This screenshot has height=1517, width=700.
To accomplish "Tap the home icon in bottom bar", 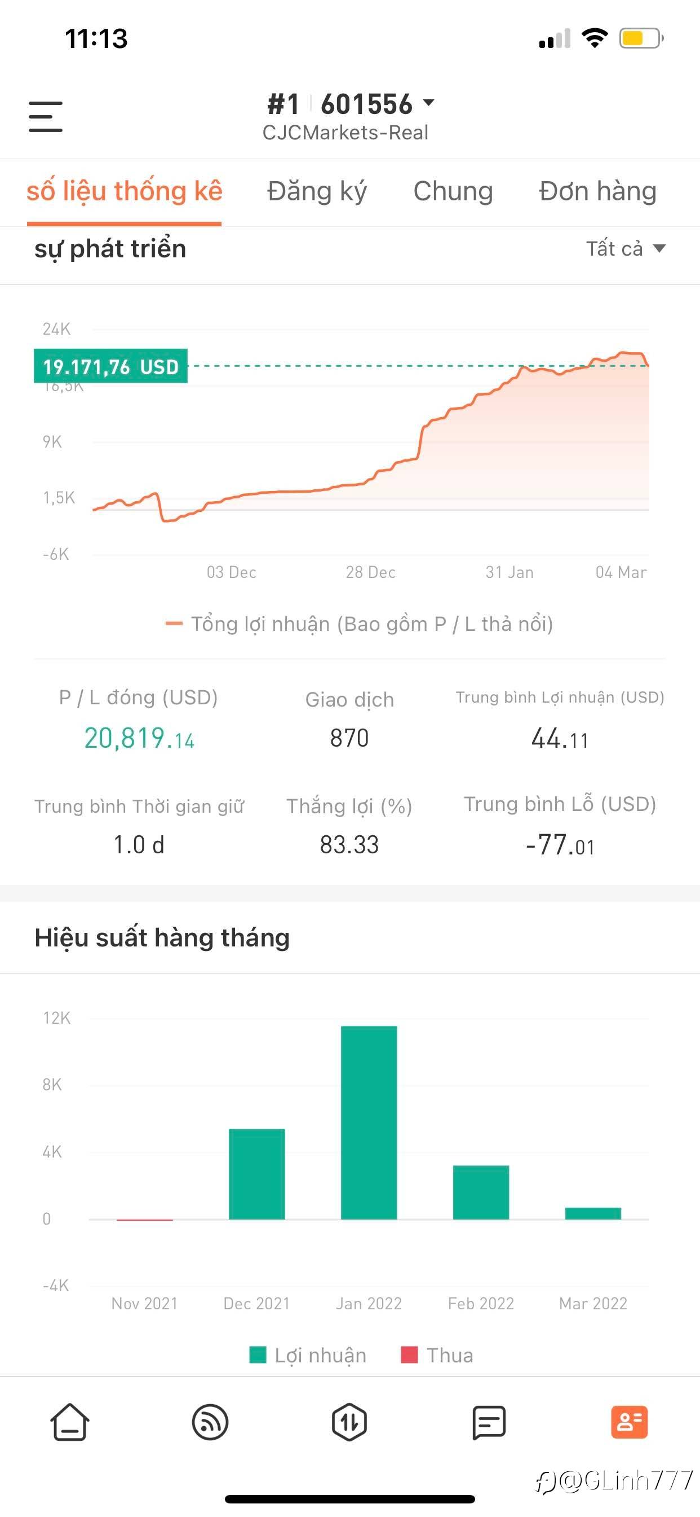I will [70, 1422].
